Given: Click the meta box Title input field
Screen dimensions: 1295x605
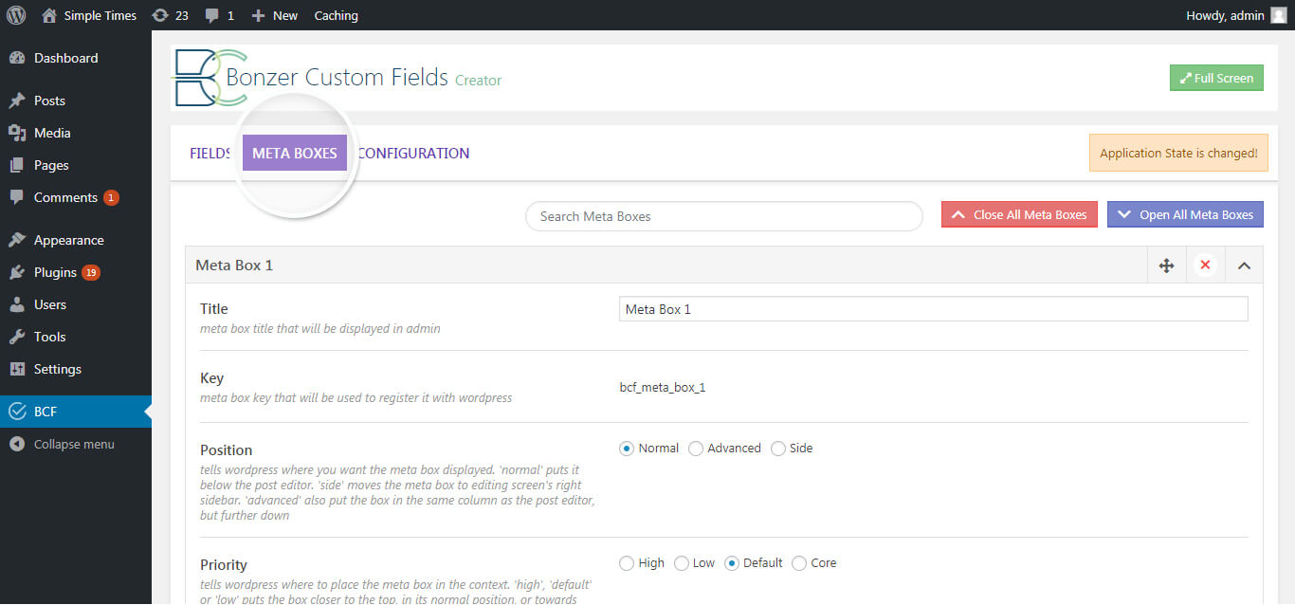Looking at the screenshot, I should [933, 309].
